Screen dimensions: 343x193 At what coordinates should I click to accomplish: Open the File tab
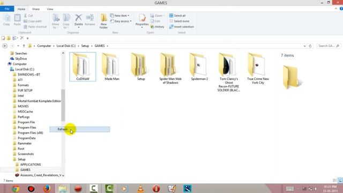pyautogui.click(x=7, y=9)
